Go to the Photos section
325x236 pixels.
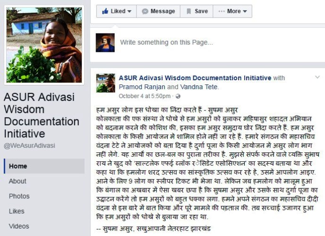click(x=19, y=196)
